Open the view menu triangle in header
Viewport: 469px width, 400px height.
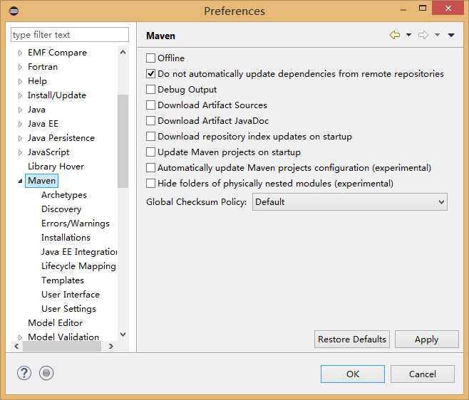pos(451,36)
